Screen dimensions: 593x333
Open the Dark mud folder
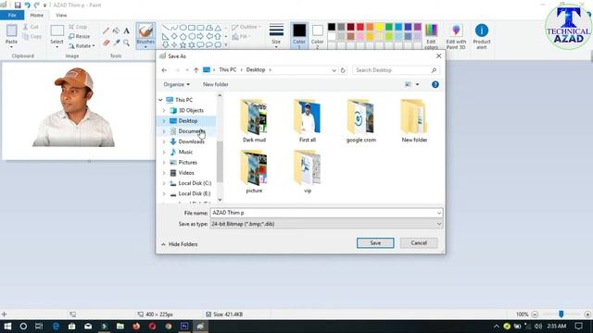coord(254,121)
